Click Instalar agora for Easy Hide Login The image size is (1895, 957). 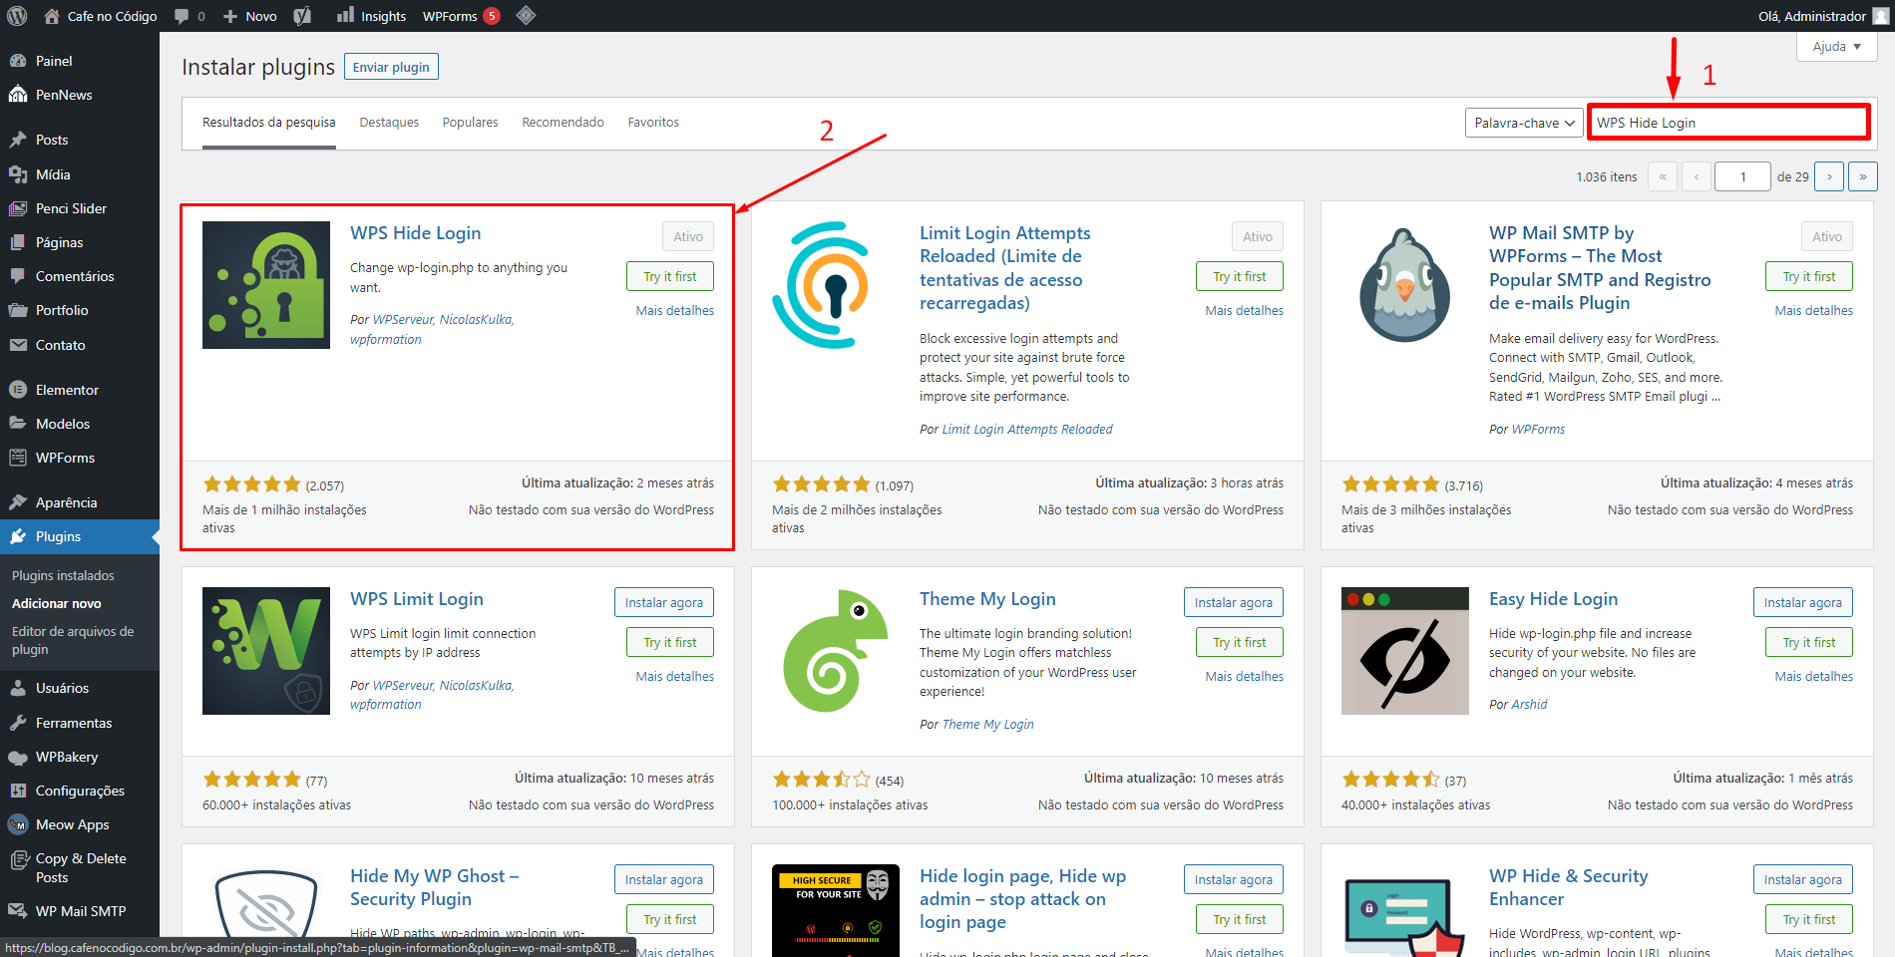click(x=1803, y=602)
